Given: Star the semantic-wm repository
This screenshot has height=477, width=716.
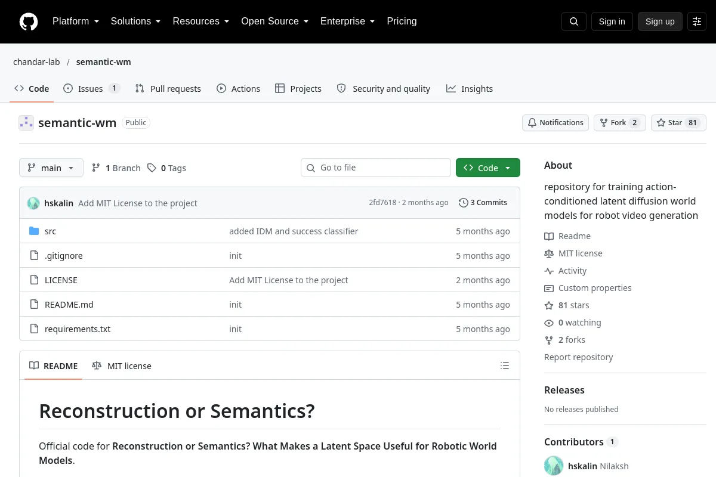Looking at the screenshot, I should click(678, 123).
